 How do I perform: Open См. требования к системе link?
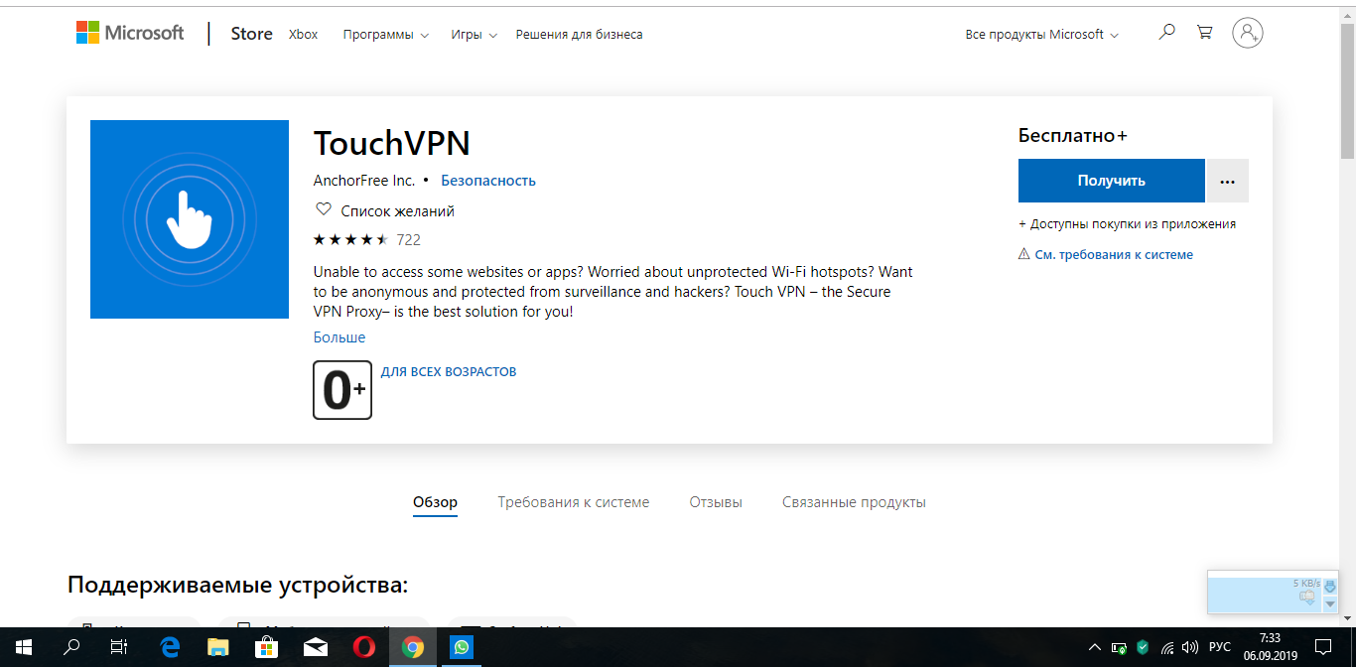[x=1114, y=255]
